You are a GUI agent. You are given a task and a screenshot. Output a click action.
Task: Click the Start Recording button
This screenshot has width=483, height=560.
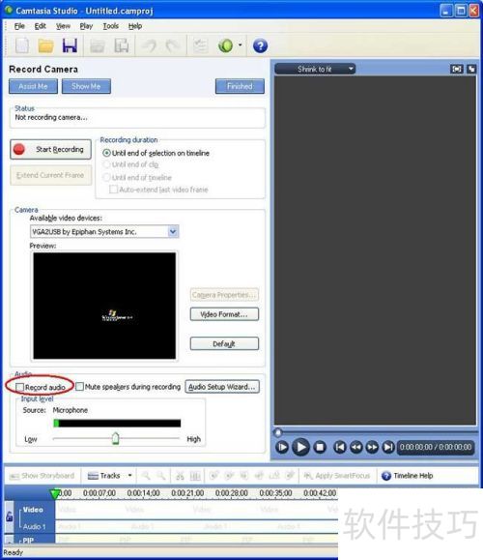click(x=50, y=149)
